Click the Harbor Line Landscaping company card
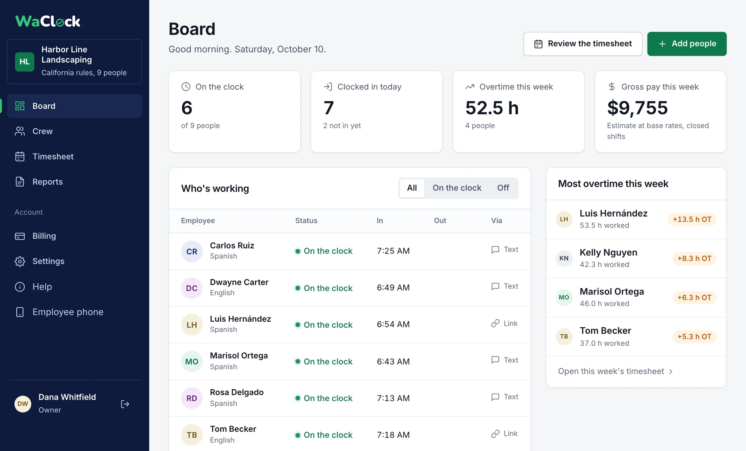This screenshot has height=451, width=746. 75,61
